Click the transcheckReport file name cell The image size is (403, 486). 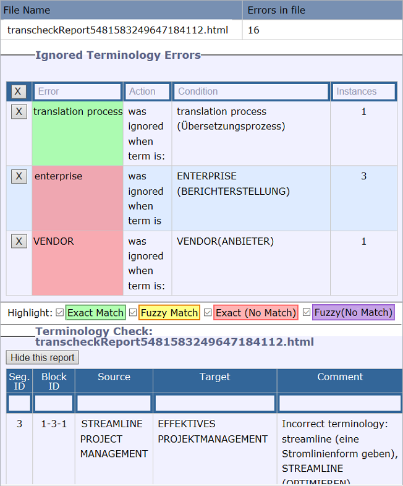[x=117, y=30]
